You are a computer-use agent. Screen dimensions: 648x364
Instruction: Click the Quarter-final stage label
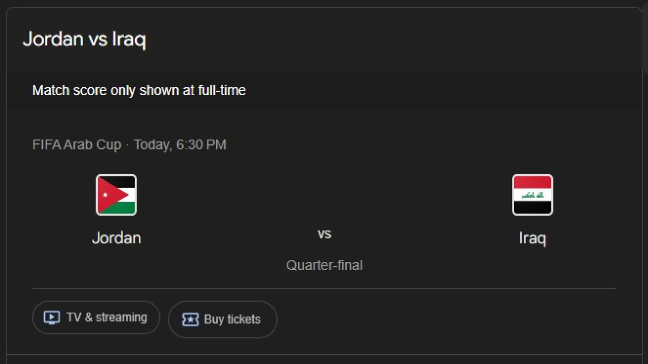tap(324, 265)
